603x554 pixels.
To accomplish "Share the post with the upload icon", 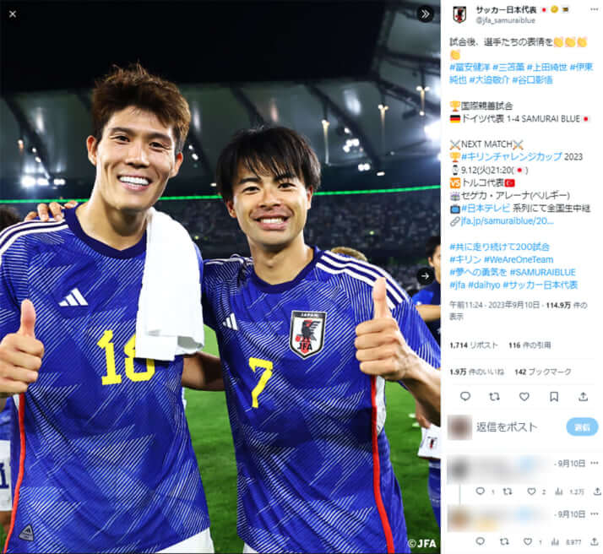I will tap(584, 396).
